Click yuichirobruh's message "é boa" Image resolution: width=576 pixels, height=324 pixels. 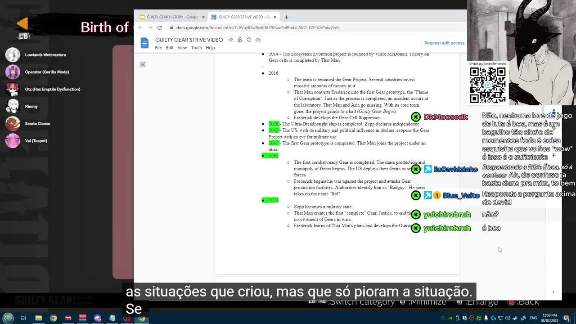point(491,228)
